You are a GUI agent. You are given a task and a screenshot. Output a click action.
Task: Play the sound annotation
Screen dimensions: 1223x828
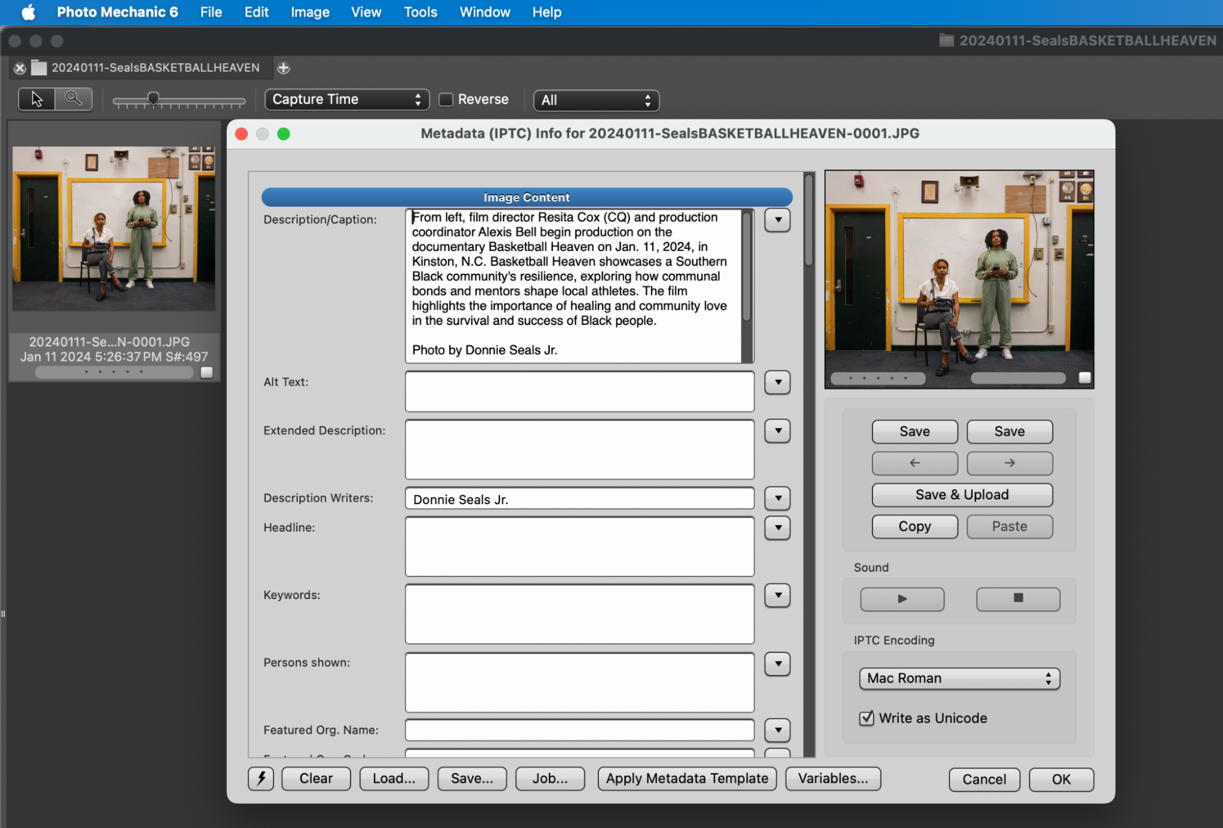pos(901,599)
